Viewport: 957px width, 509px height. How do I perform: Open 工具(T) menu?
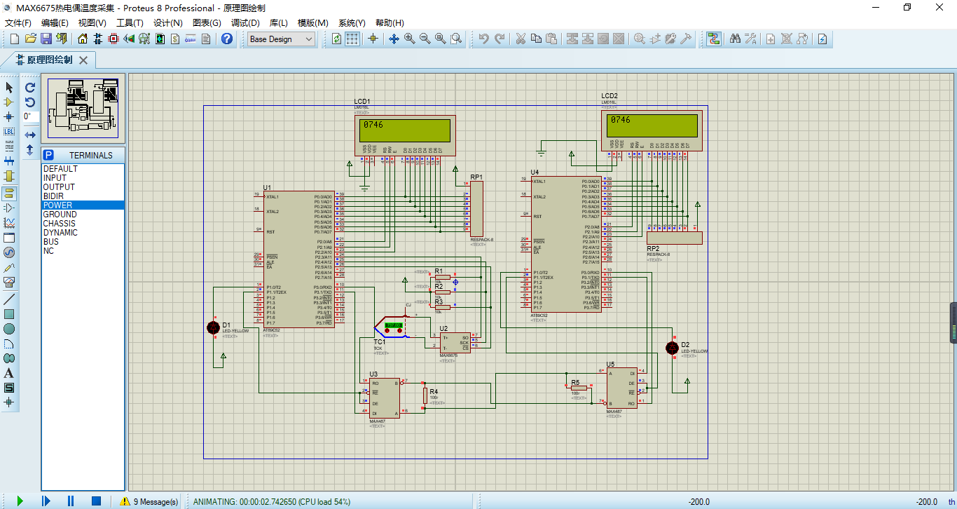click(130, 22)
